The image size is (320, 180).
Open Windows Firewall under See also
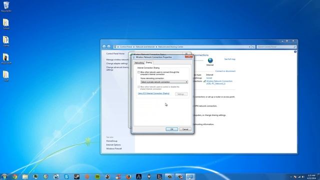114,148
